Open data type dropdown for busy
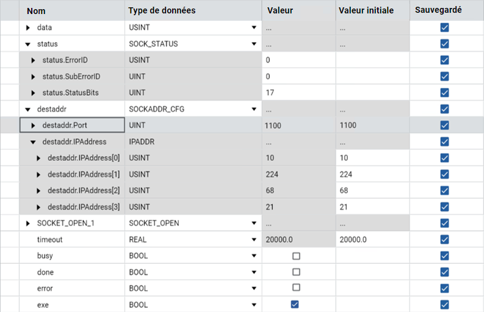Screen dimensions: 484x312 (x=254, y=256)
